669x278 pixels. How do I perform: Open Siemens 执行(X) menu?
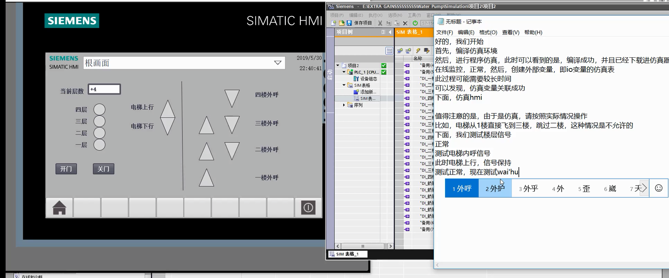coord(375,15)
